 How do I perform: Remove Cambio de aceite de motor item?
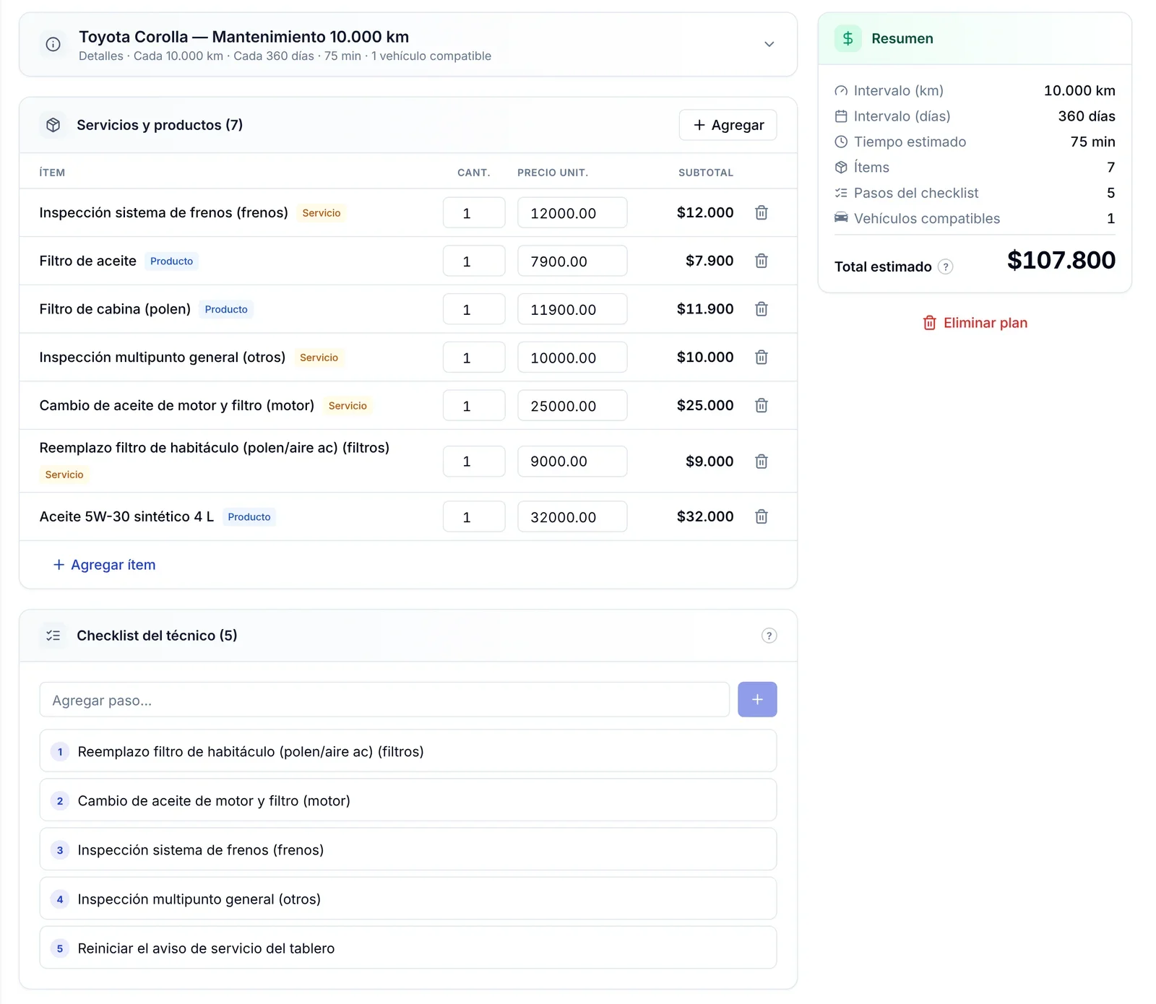click(x=761, y=405)
